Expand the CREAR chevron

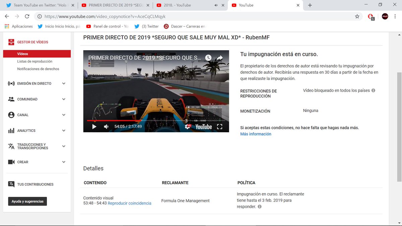64,162
